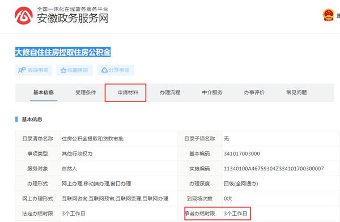Open the 中介服务 tab
The image size is (340, 222).
tap(212, 92)
